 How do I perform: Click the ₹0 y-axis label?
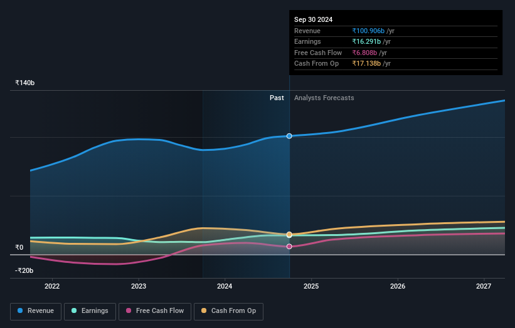(19, 247)
